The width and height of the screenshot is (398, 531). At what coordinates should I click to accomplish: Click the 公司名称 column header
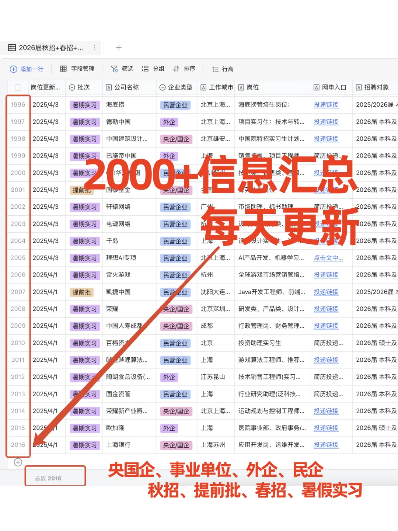(x=129, y=87)
